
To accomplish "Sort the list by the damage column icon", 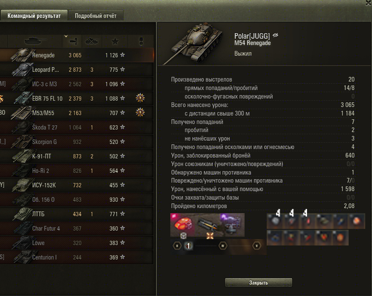I will (72, 41).
